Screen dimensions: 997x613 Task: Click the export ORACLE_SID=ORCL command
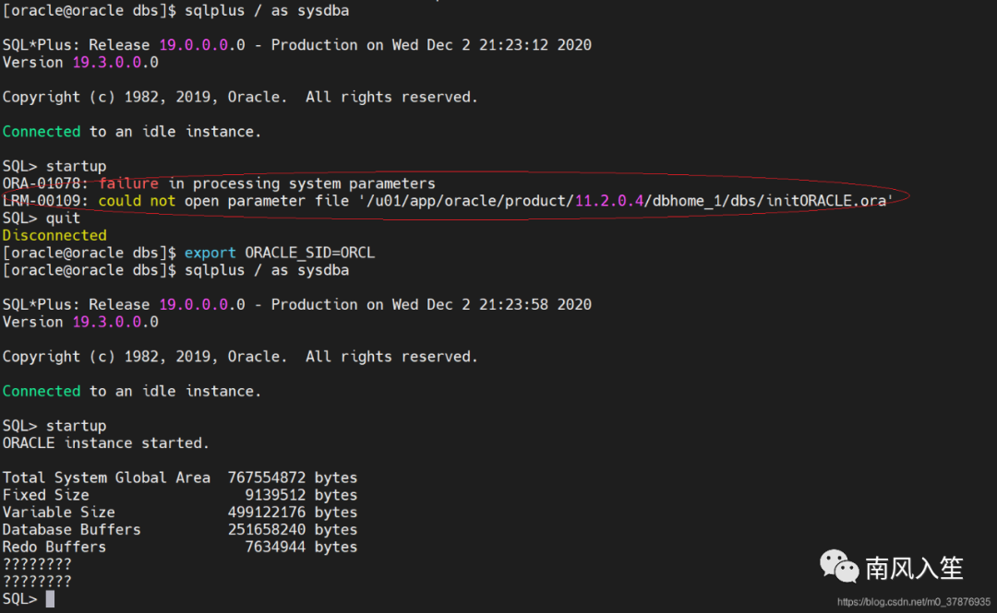click(279, 253)
